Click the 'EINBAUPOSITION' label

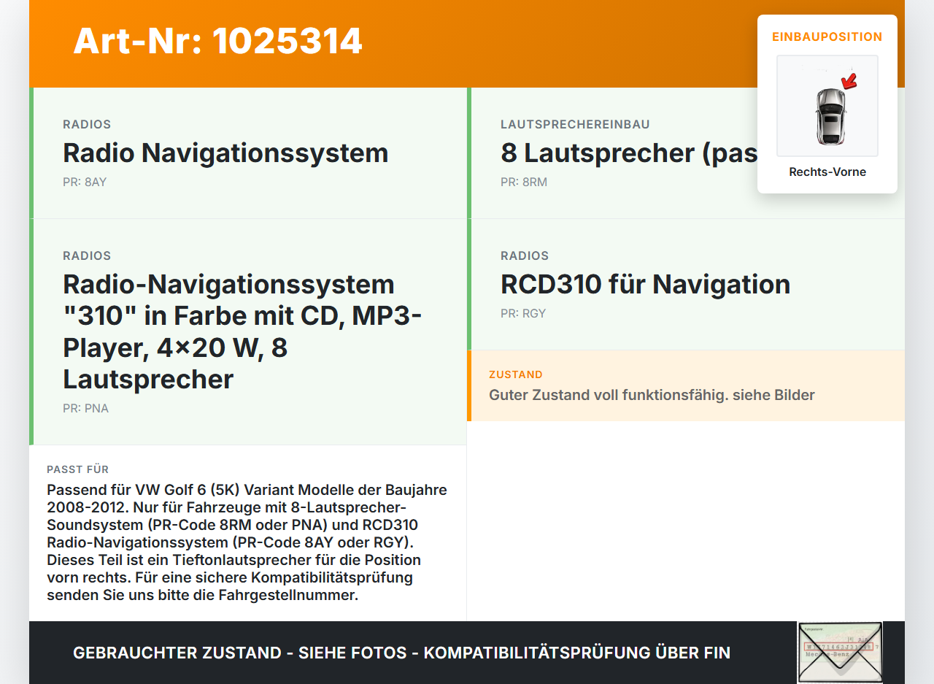827,36
